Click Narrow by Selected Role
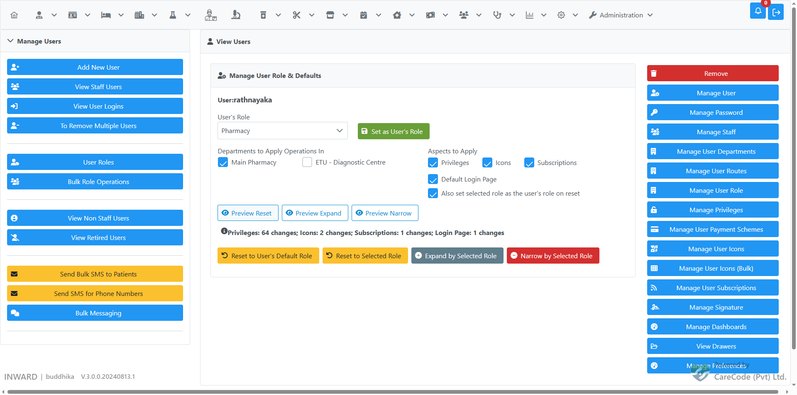The height and width of the screenshot is (395, 797). coord(553,256)
